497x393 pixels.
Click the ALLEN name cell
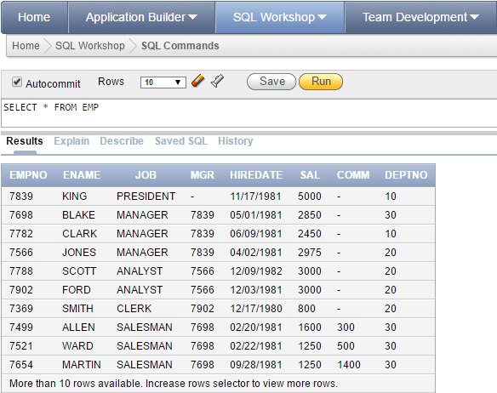(x=78, y=327)
